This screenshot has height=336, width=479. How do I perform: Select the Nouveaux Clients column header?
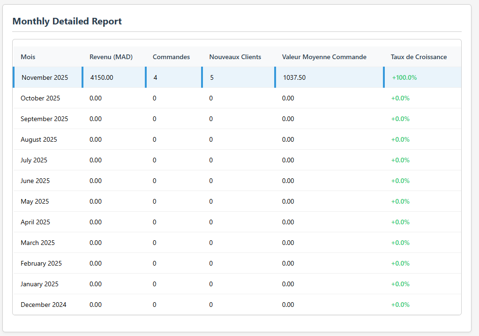click(x=235, y=57)
